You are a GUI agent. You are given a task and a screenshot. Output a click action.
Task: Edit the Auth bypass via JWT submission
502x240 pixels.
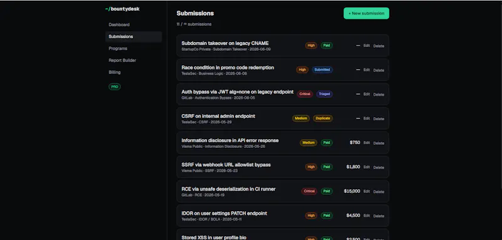click(366, 94)
